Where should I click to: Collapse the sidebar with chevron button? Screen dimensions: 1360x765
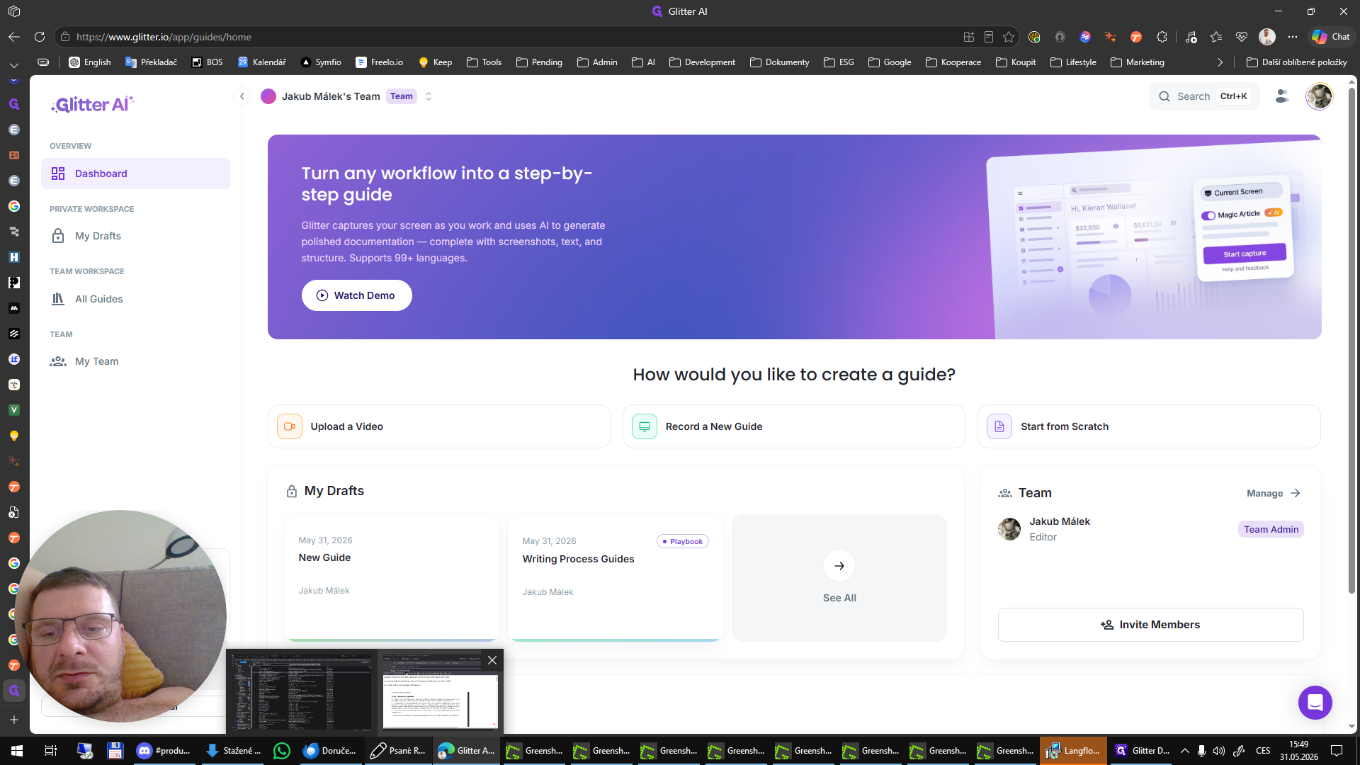point(242,96)
